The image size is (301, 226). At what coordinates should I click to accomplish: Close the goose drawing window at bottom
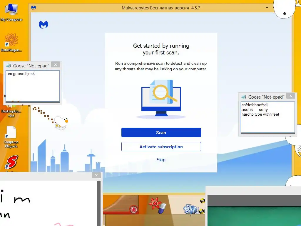point(96,175)
